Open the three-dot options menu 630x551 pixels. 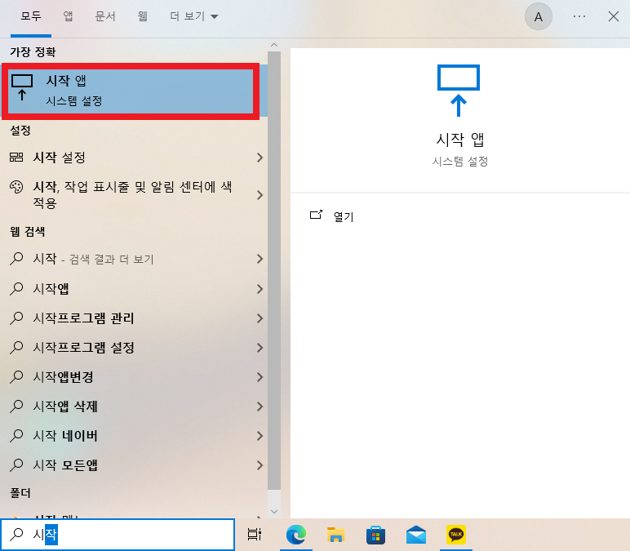[579, 16]
